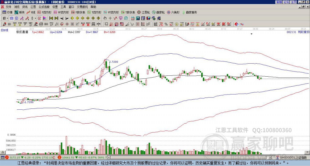Click the red-blue infinity wave icon
Image resolution: width=310 pixels, height=166 pixels.
click(x=242, y=24)
